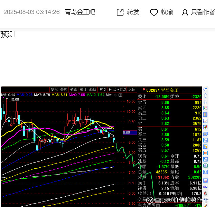Click the 画线 toolbar button
This screenshot has width=215, height=207.
coord(93,89)
